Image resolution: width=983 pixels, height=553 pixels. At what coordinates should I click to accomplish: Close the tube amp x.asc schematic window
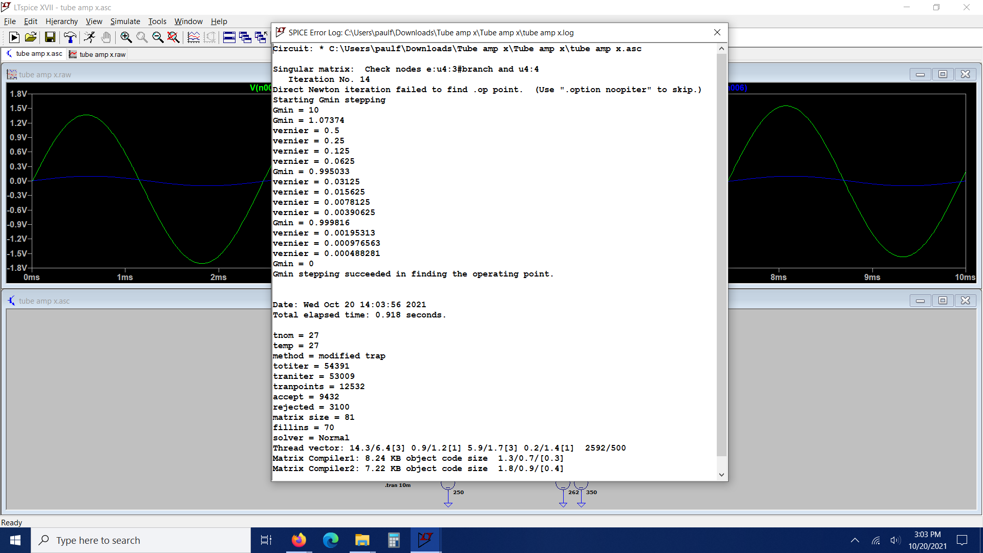(965, 301)
